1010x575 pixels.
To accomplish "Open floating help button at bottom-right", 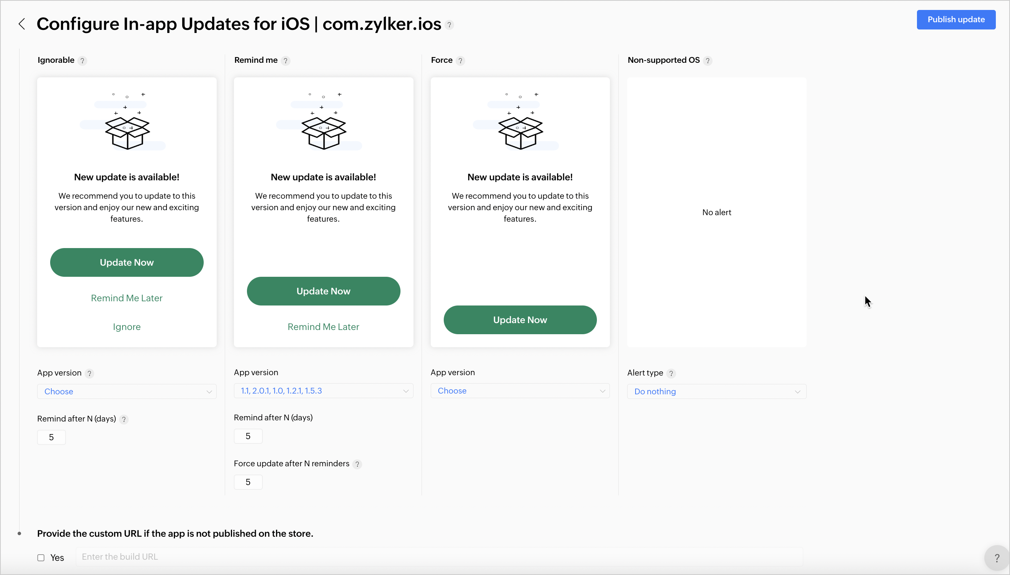I will point(997,558).
